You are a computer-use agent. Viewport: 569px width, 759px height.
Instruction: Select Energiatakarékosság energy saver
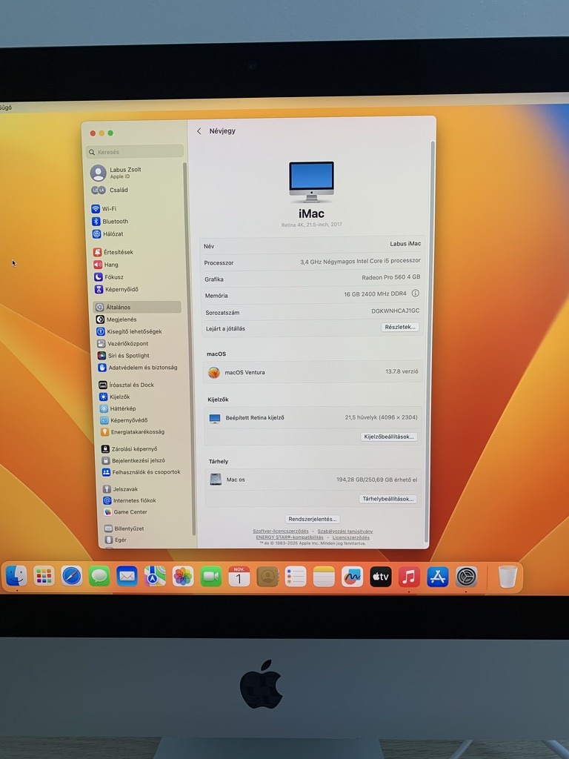pos(133,432)
